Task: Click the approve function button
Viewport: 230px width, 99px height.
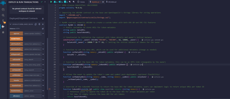Action: click(16, 34)
